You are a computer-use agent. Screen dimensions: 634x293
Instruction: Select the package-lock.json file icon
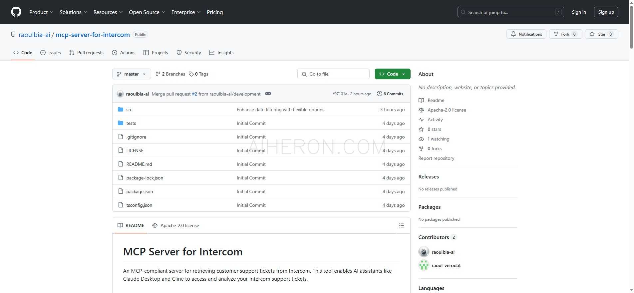[121, 178]
